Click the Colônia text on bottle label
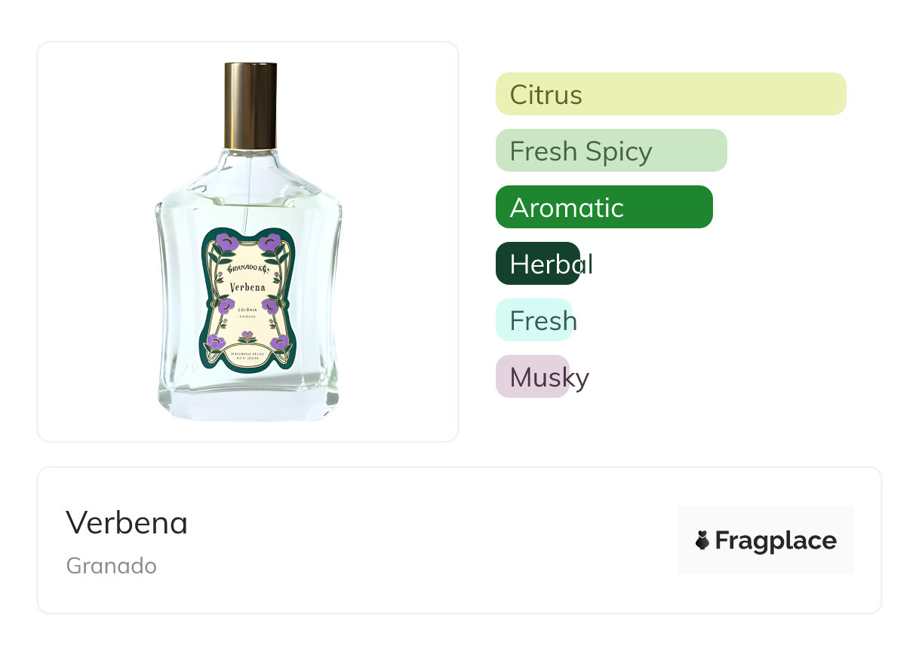Image resolution: width=919 pixels, height=651 pixels. pyautogui.click(x=248, y=310)
